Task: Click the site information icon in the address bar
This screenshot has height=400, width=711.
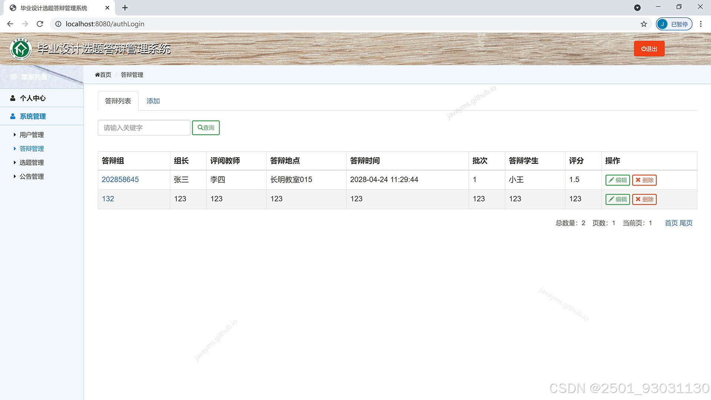Action: pyautogui.click(x=58, y=24)
